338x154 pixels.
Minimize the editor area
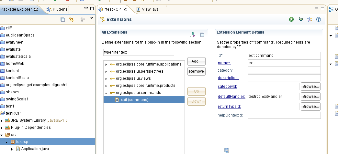point(316,8)
